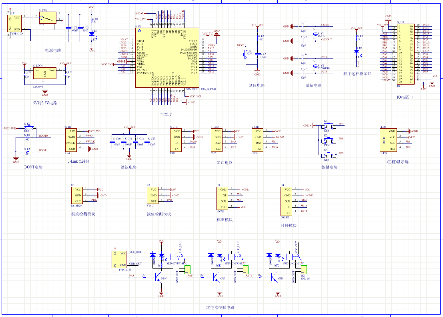Click the 'BOOT电路' label
443x317 pixels.
(x=33, y=167)
